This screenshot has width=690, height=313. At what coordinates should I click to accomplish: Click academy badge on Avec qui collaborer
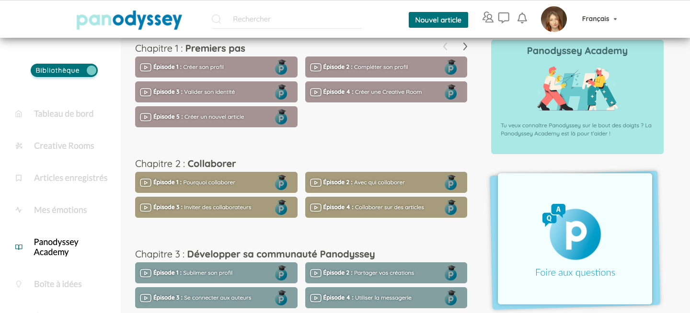[x=451, y=182]
